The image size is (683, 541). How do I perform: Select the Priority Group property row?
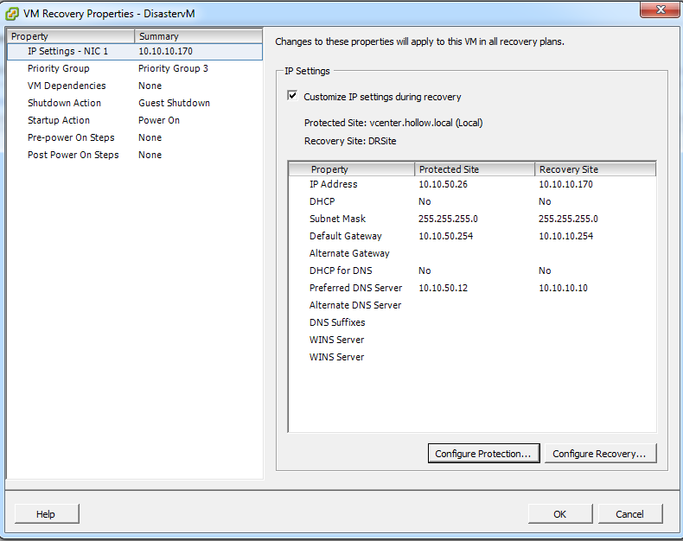58,68
